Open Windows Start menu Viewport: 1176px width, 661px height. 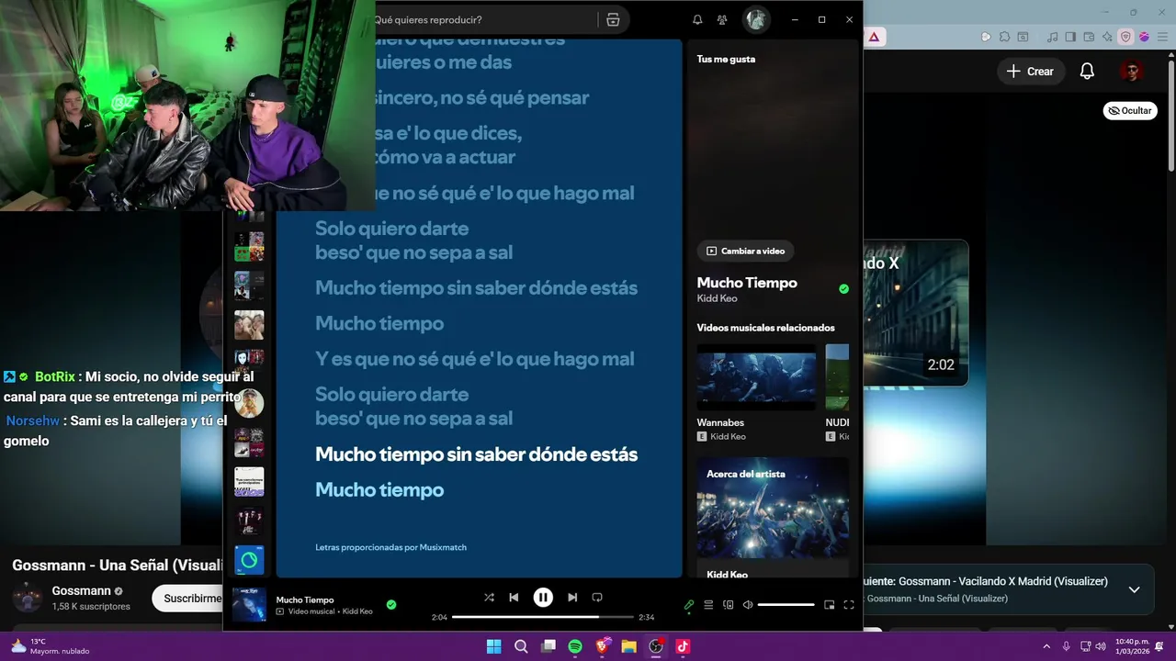[x=493, y=646]
